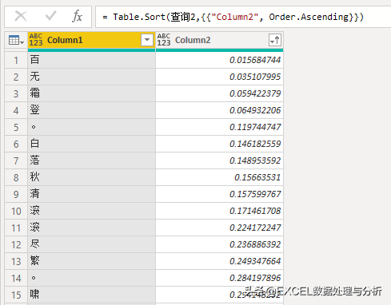The width and height of the screenshot is (391, 305).
Task: Click inside the Table.Sort formula bar
Action: [x=243, y=17]
